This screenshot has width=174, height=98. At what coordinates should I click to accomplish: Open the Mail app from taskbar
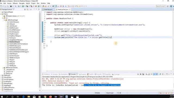(34, 97)
